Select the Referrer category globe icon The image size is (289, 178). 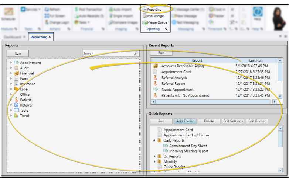click(x=16, y=105)
